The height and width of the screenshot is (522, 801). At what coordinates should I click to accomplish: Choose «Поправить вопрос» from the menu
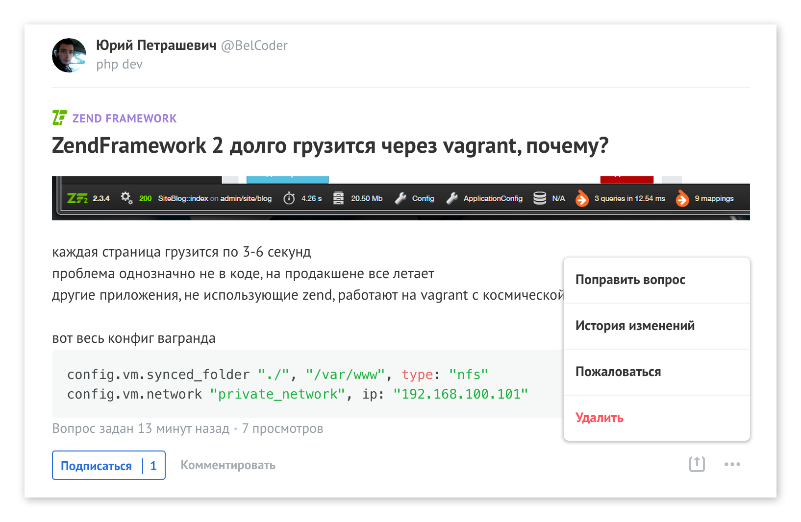coord(630,280)
